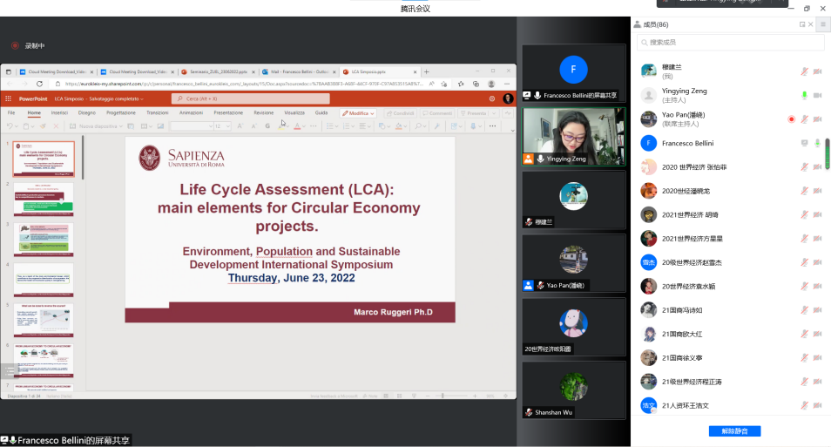
Task: Open the Modifica editing mode dropdown
Action: [x=358, y=113]
